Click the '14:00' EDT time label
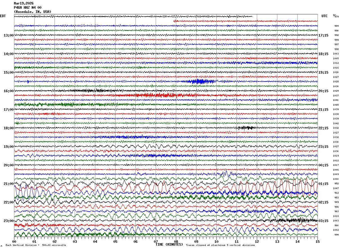340x249 pixels. (9, 54)
